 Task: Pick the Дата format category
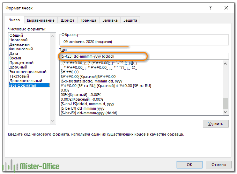coord(14,53)
